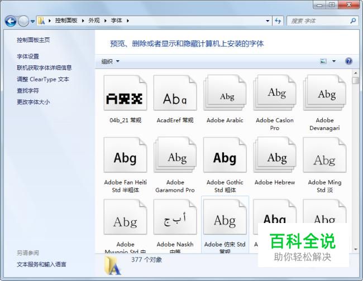
Task: Close the fonts window
Action: [x=348, y=5]
